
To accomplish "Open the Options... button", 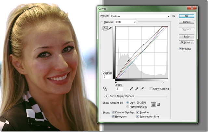I will (x=187, y=42).
